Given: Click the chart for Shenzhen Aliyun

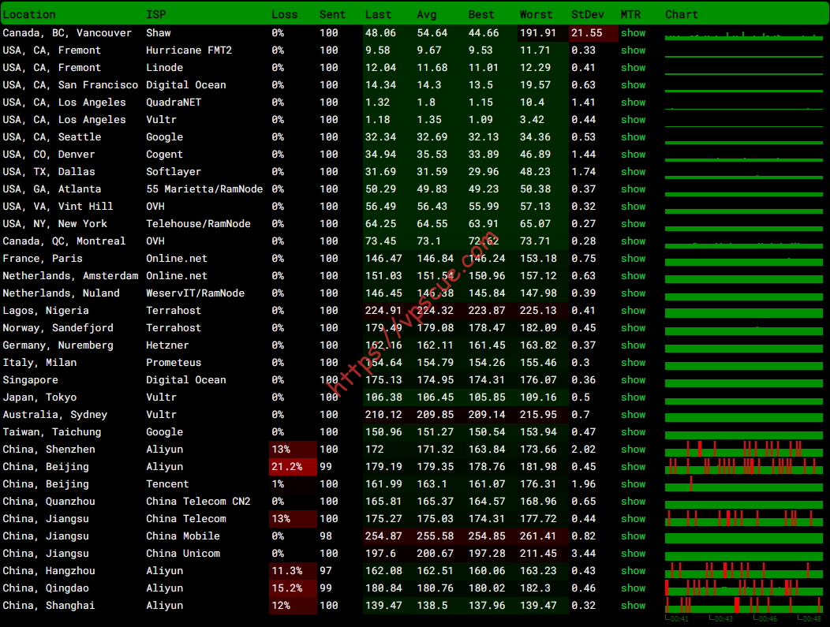Looking at the screenshot, I should [x=744, y=449].
